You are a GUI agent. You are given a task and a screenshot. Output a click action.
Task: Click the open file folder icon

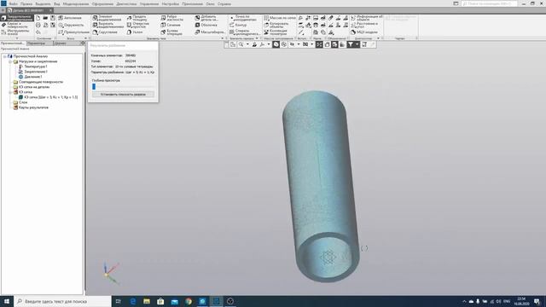[45, 18]
